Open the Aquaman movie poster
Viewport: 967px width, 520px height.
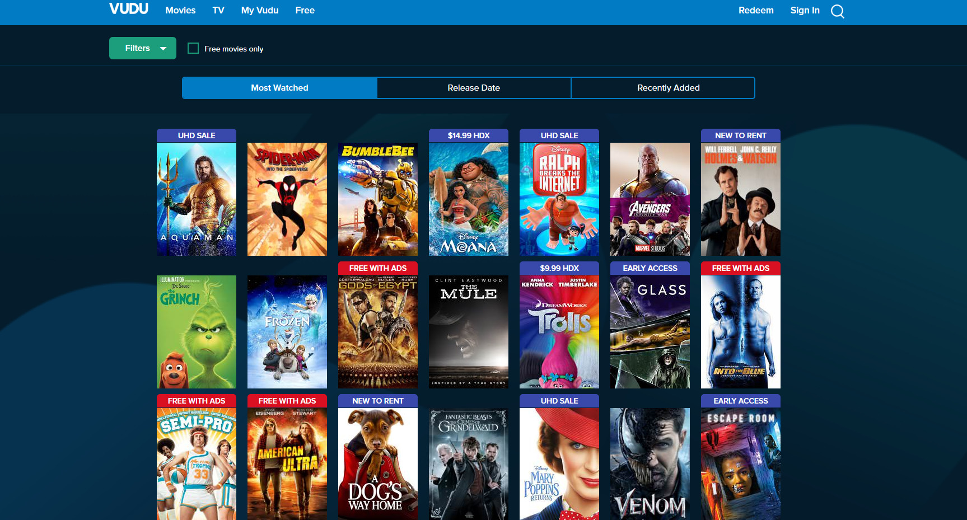click(196, 199)
